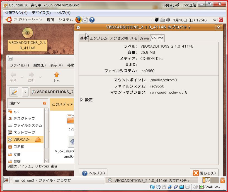Click the ヘルプ(H) button in properties
The image size is (228, 192).
(93, 173)
